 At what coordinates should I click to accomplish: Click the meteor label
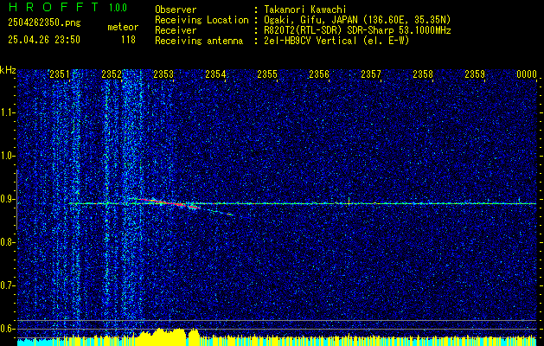click(x=123, y=27)
